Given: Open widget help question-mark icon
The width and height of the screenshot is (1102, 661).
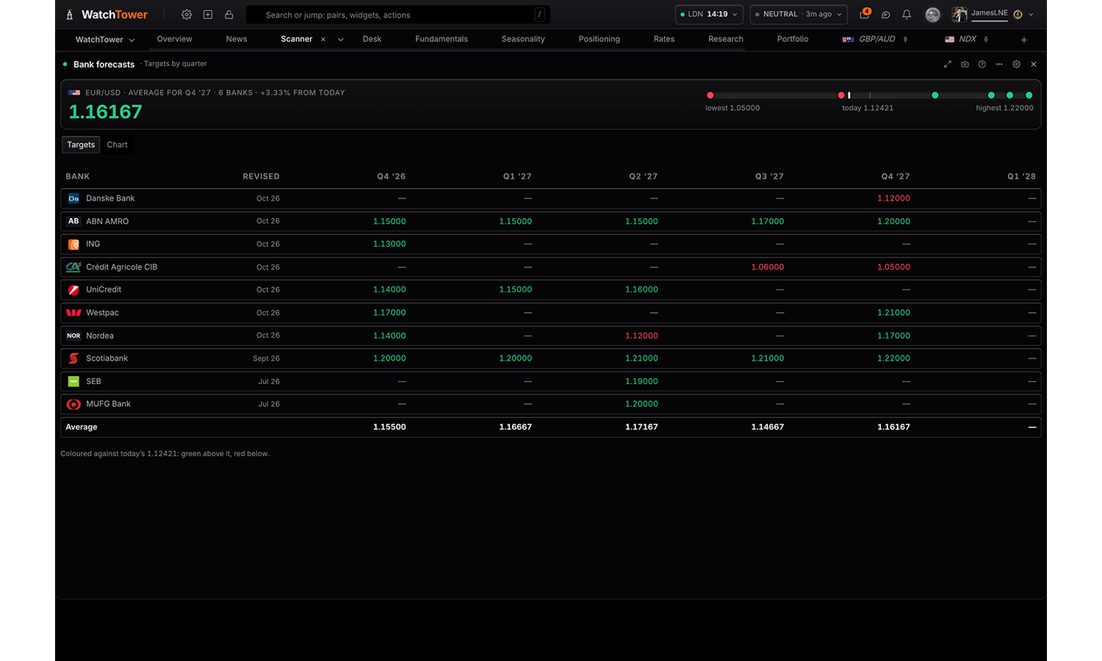Looking at the screenshot, I should [x=982, y=65].
